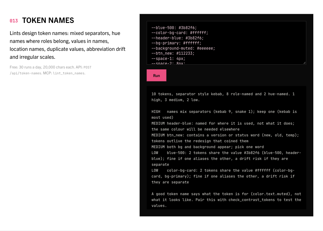Click the MEDIUM header-blue result line
Screen dimensions: 323x231
point(223,126)
